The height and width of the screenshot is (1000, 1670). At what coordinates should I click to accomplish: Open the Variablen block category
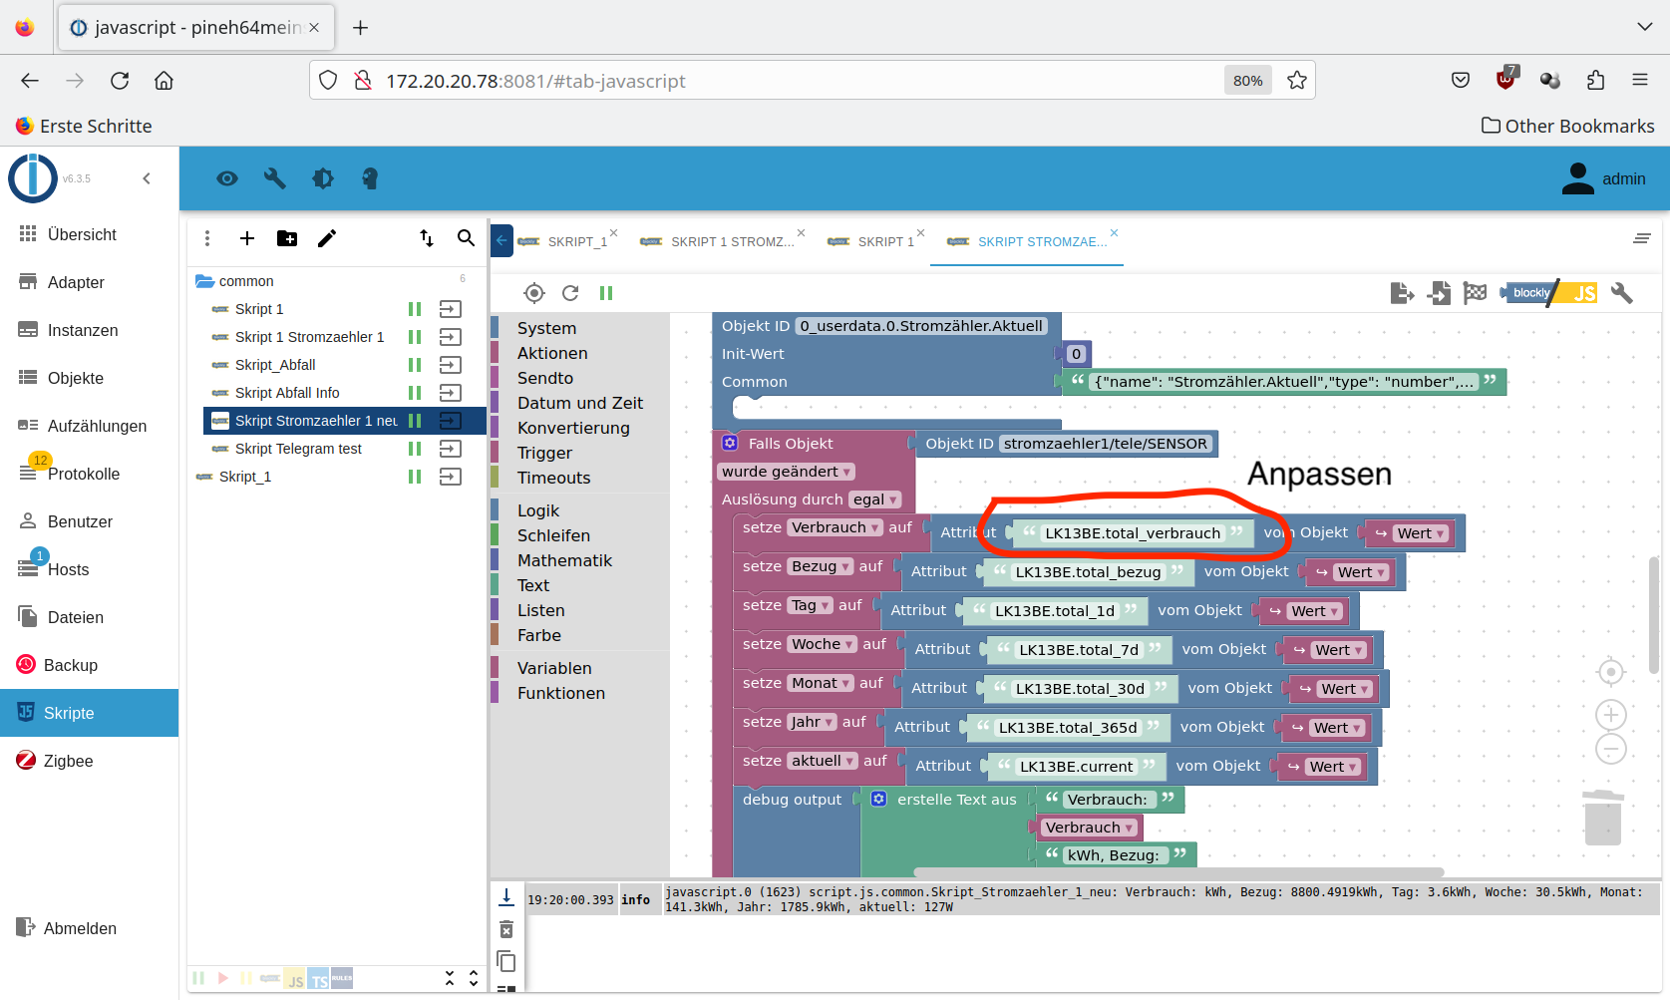(x=554, y=668)
